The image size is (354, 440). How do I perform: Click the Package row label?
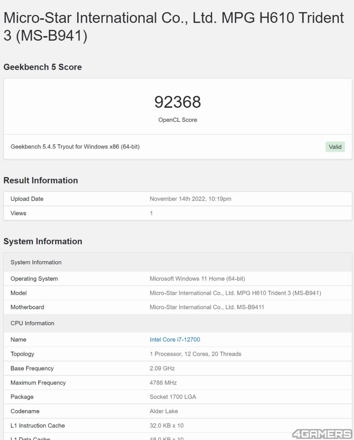click(22, 397)
